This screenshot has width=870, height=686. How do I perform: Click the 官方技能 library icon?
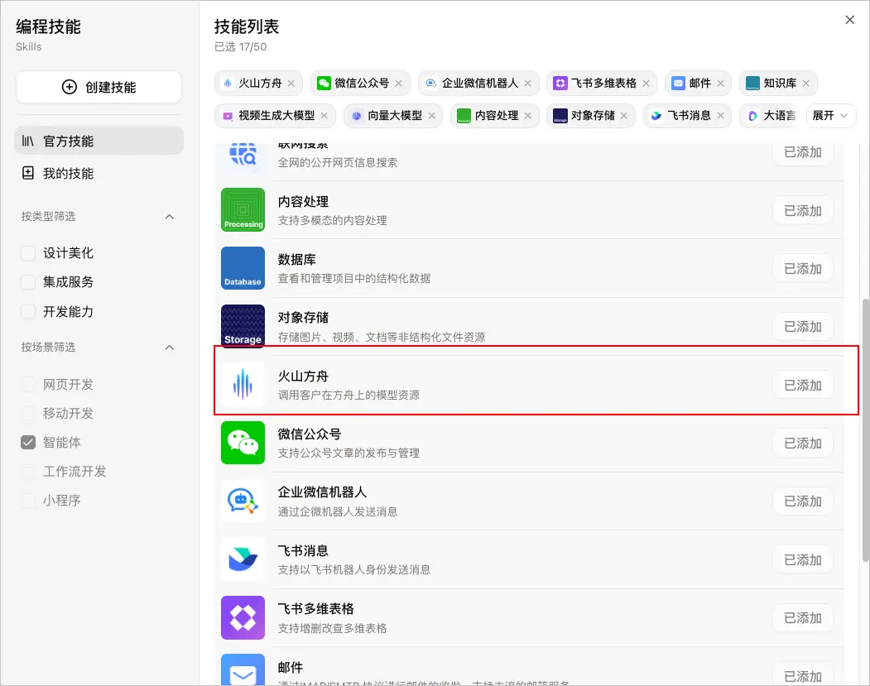(28, 141)
